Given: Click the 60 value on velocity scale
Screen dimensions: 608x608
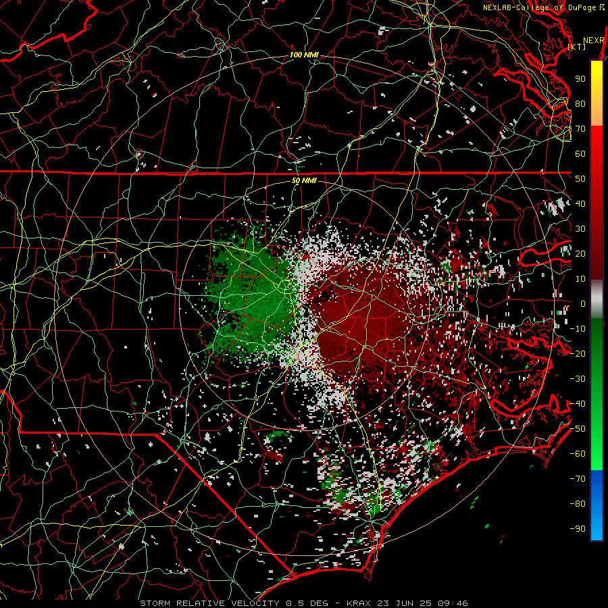Looking at the screenshot, I should (580, 153).
